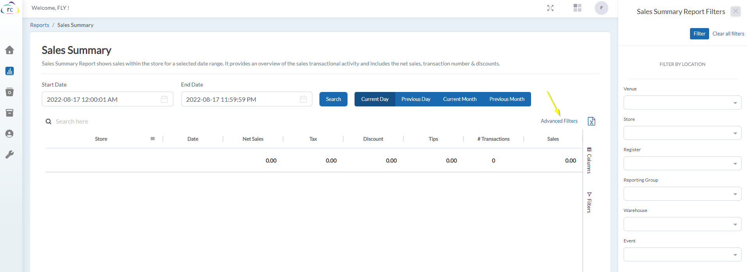
Task: Select Current Day range
Action: coord(375,99)
